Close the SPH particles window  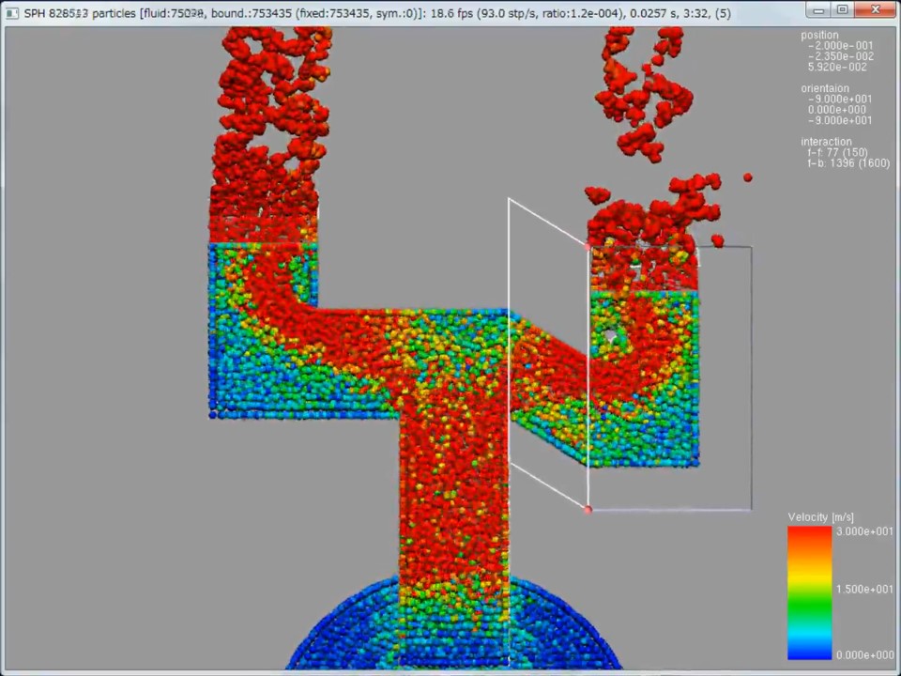click(x=875, y=9)
